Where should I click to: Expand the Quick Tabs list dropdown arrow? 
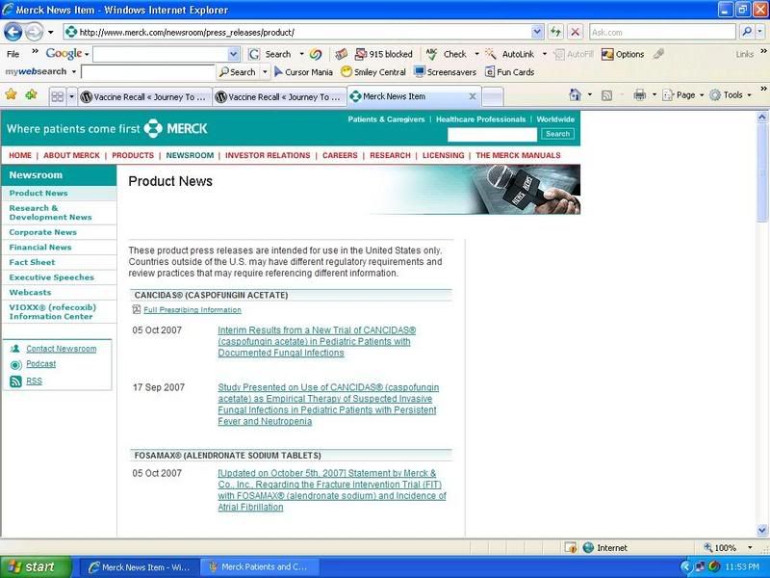click(x=71, y=96)
